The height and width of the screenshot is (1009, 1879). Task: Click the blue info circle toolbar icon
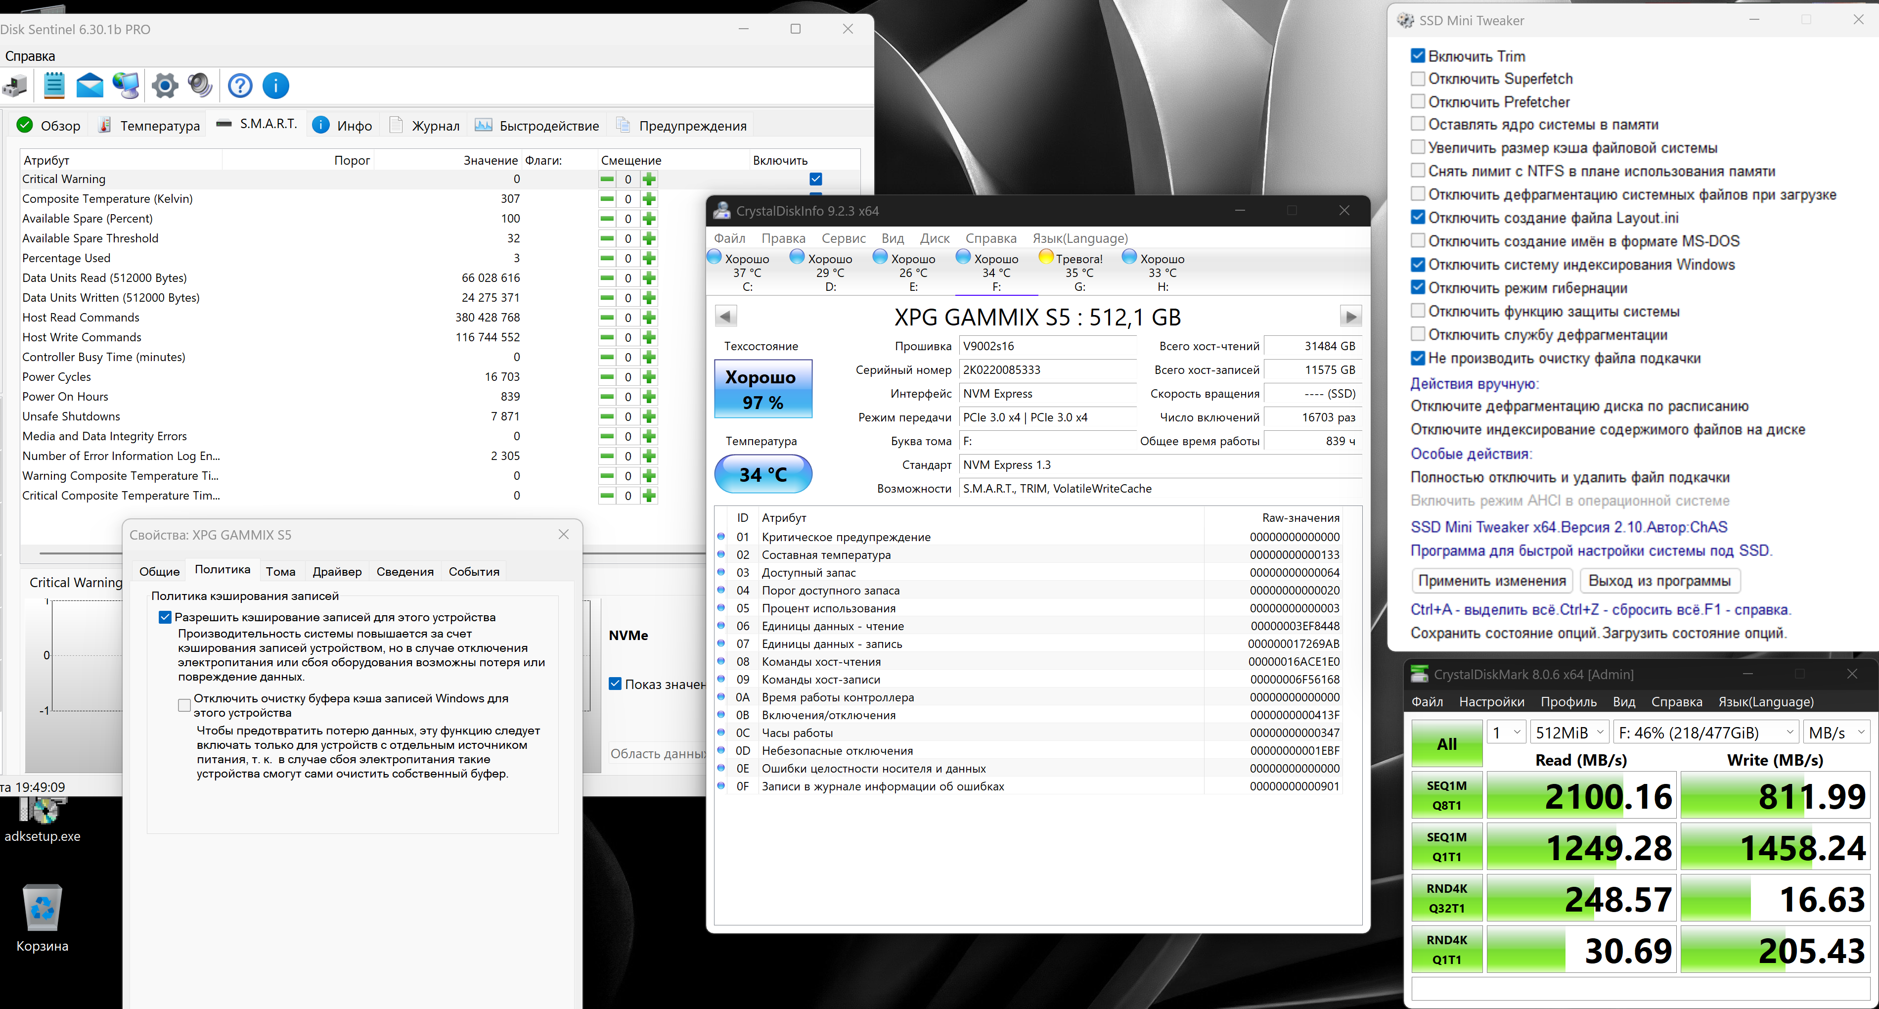[276, 86]
